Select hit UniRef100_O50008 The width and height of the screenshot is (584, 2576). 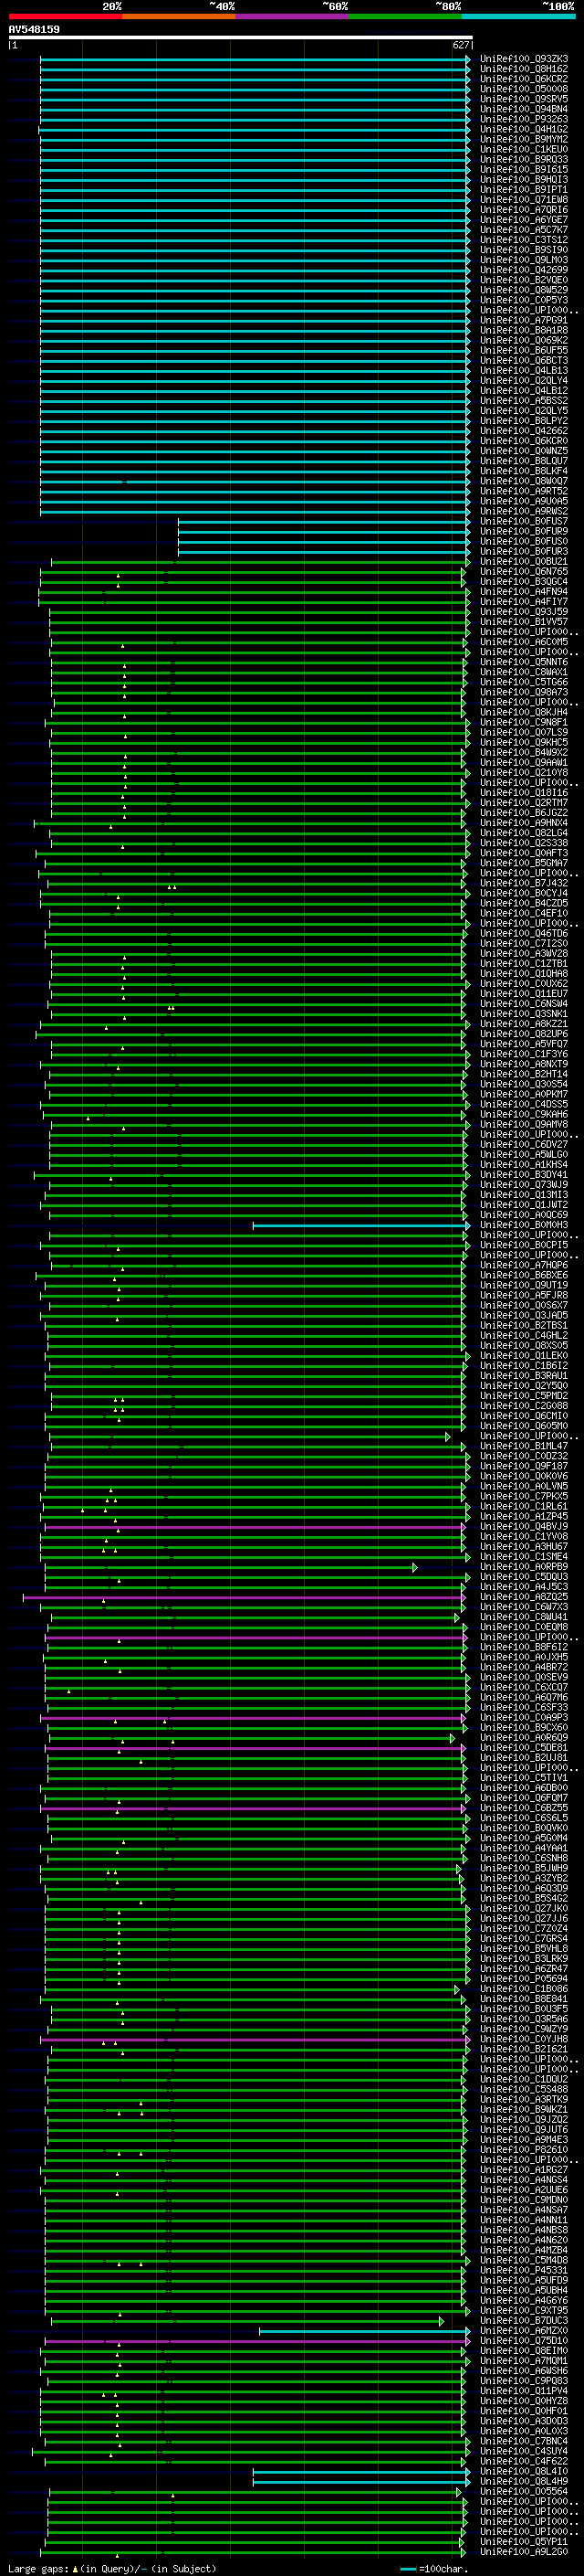524,89
